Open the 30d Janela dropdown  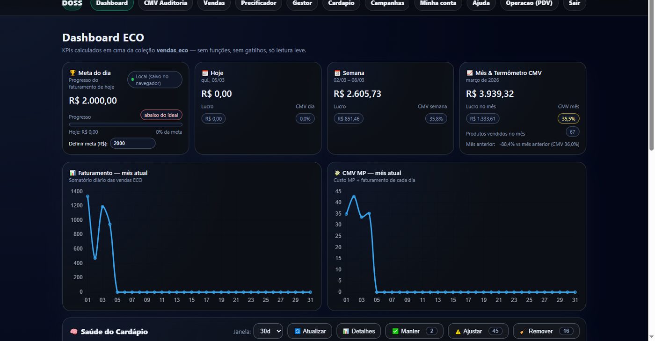268,331
